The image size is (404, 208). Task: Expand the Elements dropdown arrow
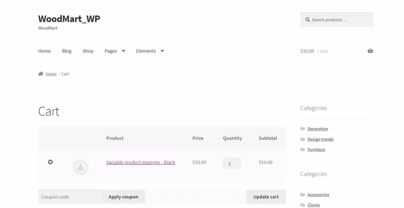tap(162, 51)
